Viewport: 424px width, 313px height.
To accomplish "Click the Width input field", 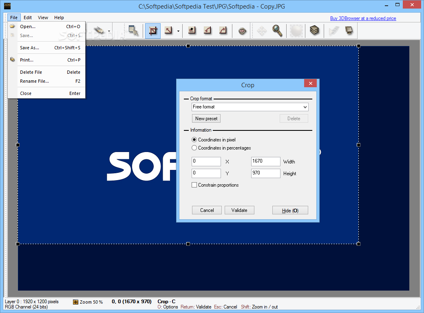I will (265, 161).
